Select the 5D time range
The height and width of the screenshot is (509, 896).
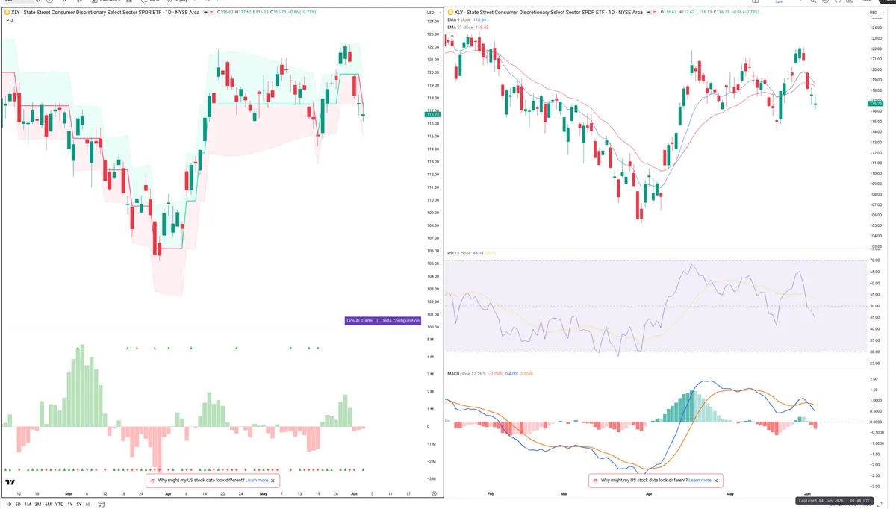click(x=18, y=505)
